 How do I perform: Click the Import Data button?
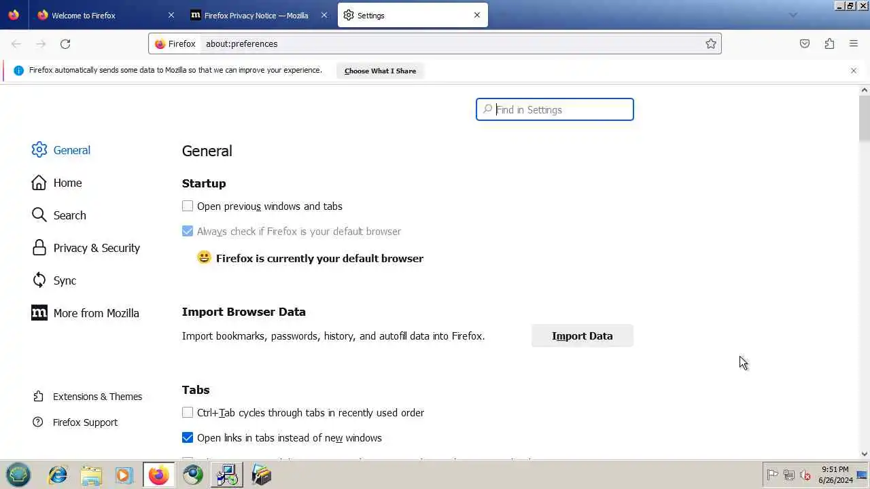pyautogui.click(x=582, y=336)
